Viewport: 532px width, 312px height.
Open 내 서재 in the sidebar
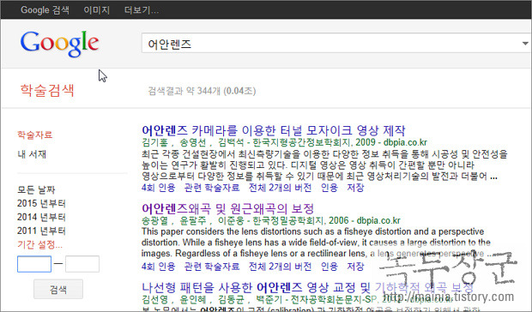[32, 154]
